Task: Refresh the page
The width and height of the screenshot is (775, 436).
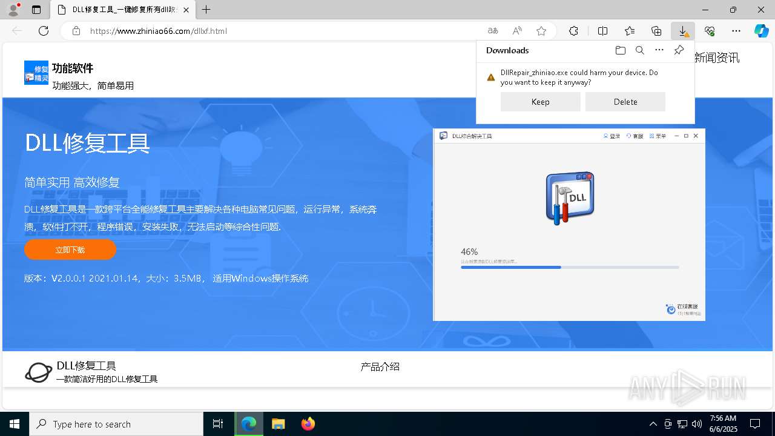Action: [x=44, y=31]
